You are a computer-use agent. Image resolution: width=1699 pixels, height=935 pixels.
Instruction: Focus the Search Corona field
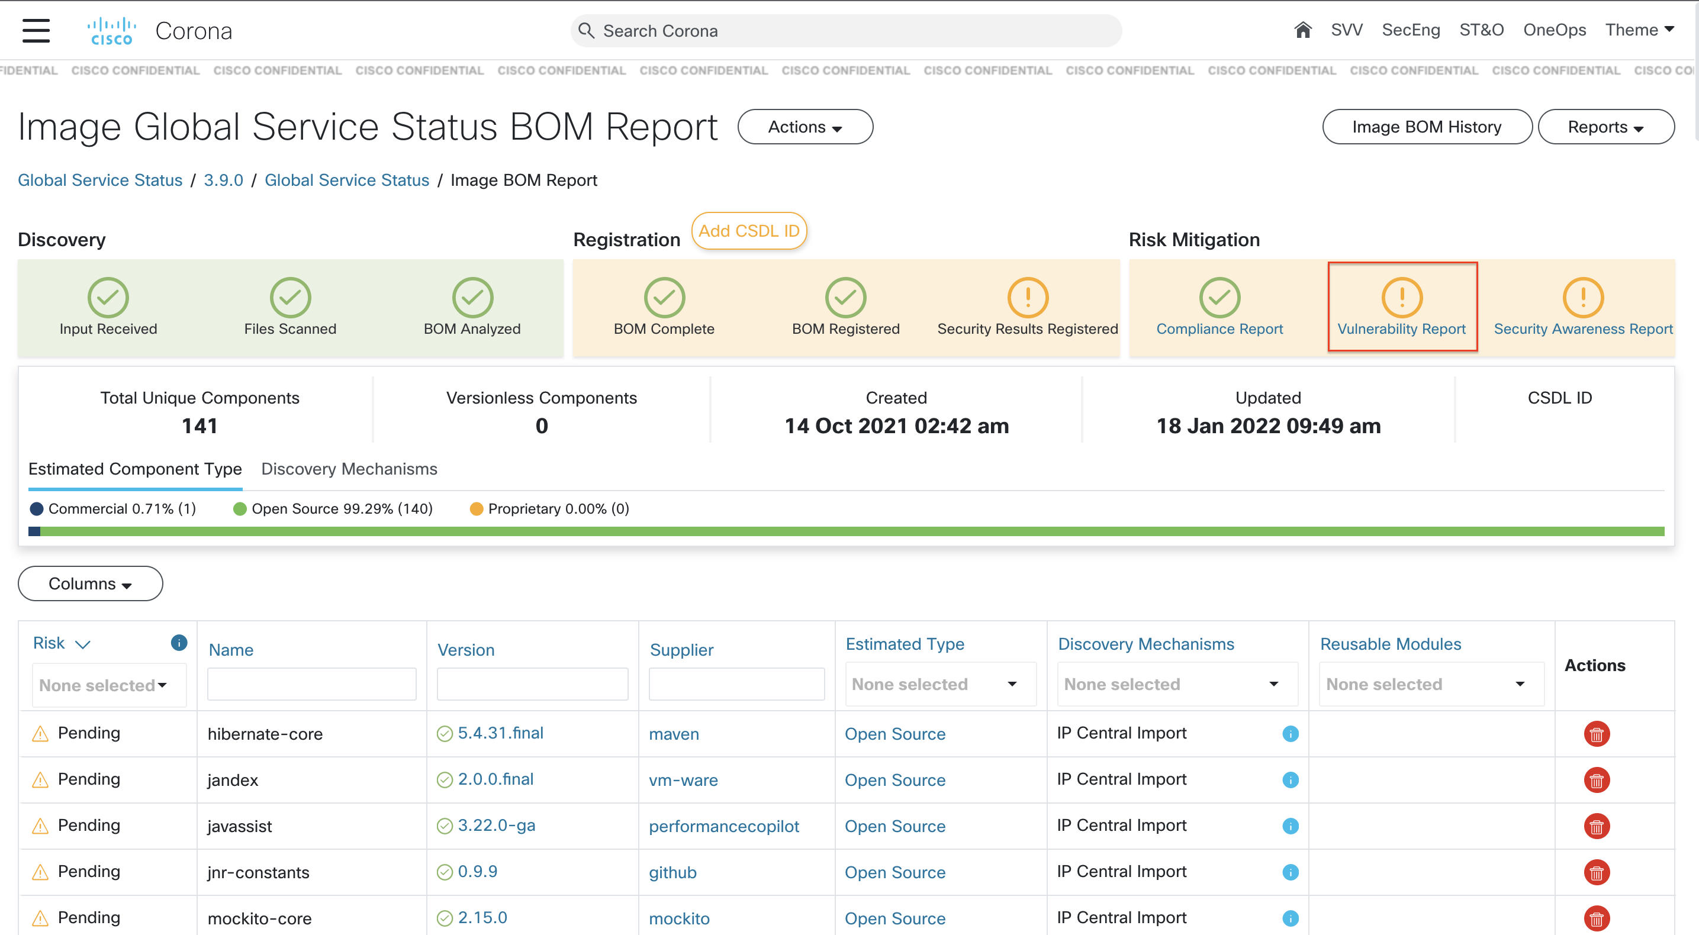click(x=845, y=31)
